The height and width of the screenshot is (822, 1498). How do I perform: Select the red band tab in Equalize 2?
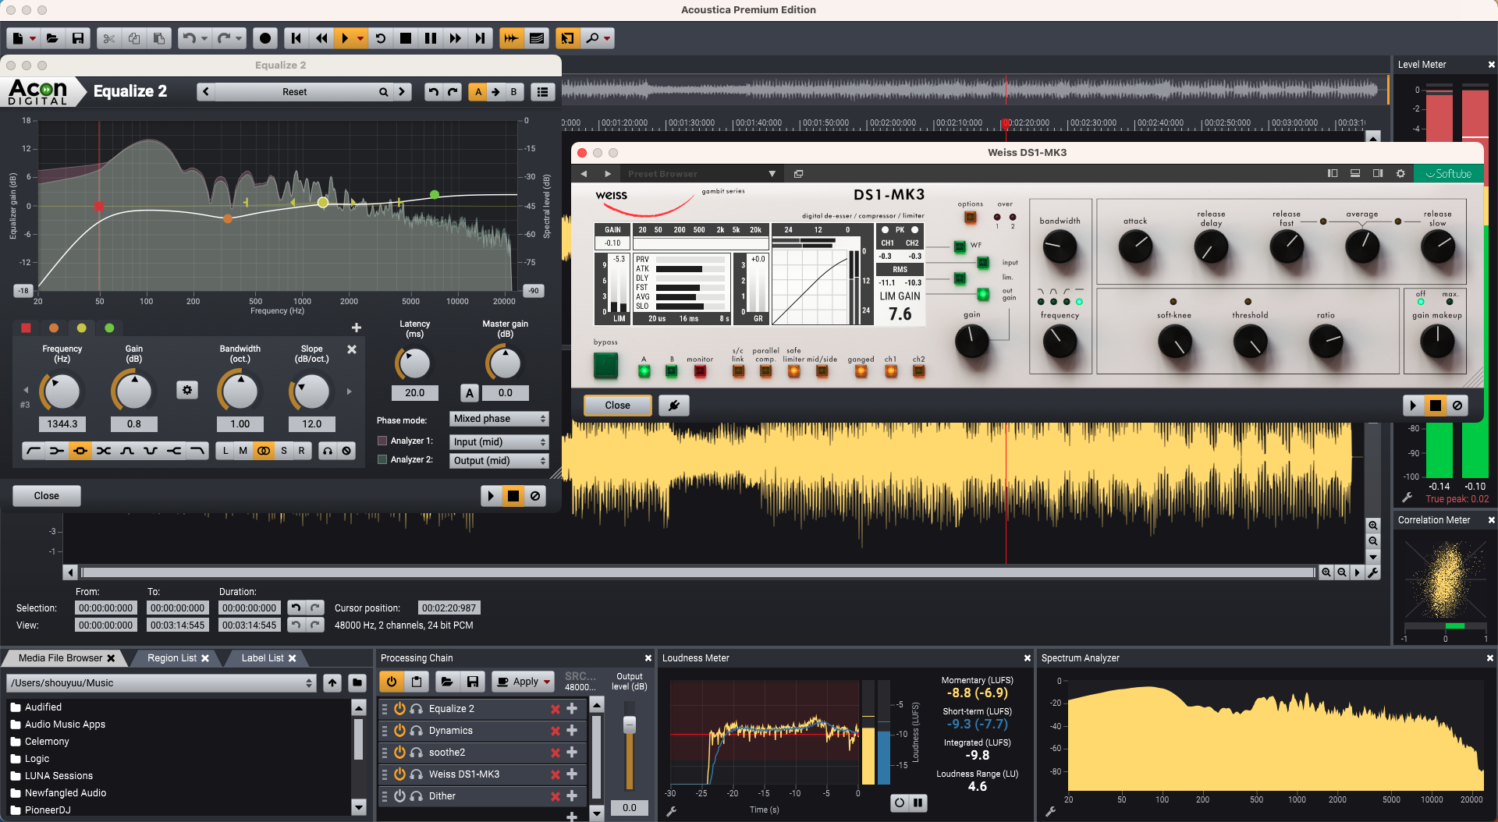click(x=26, y=328)
